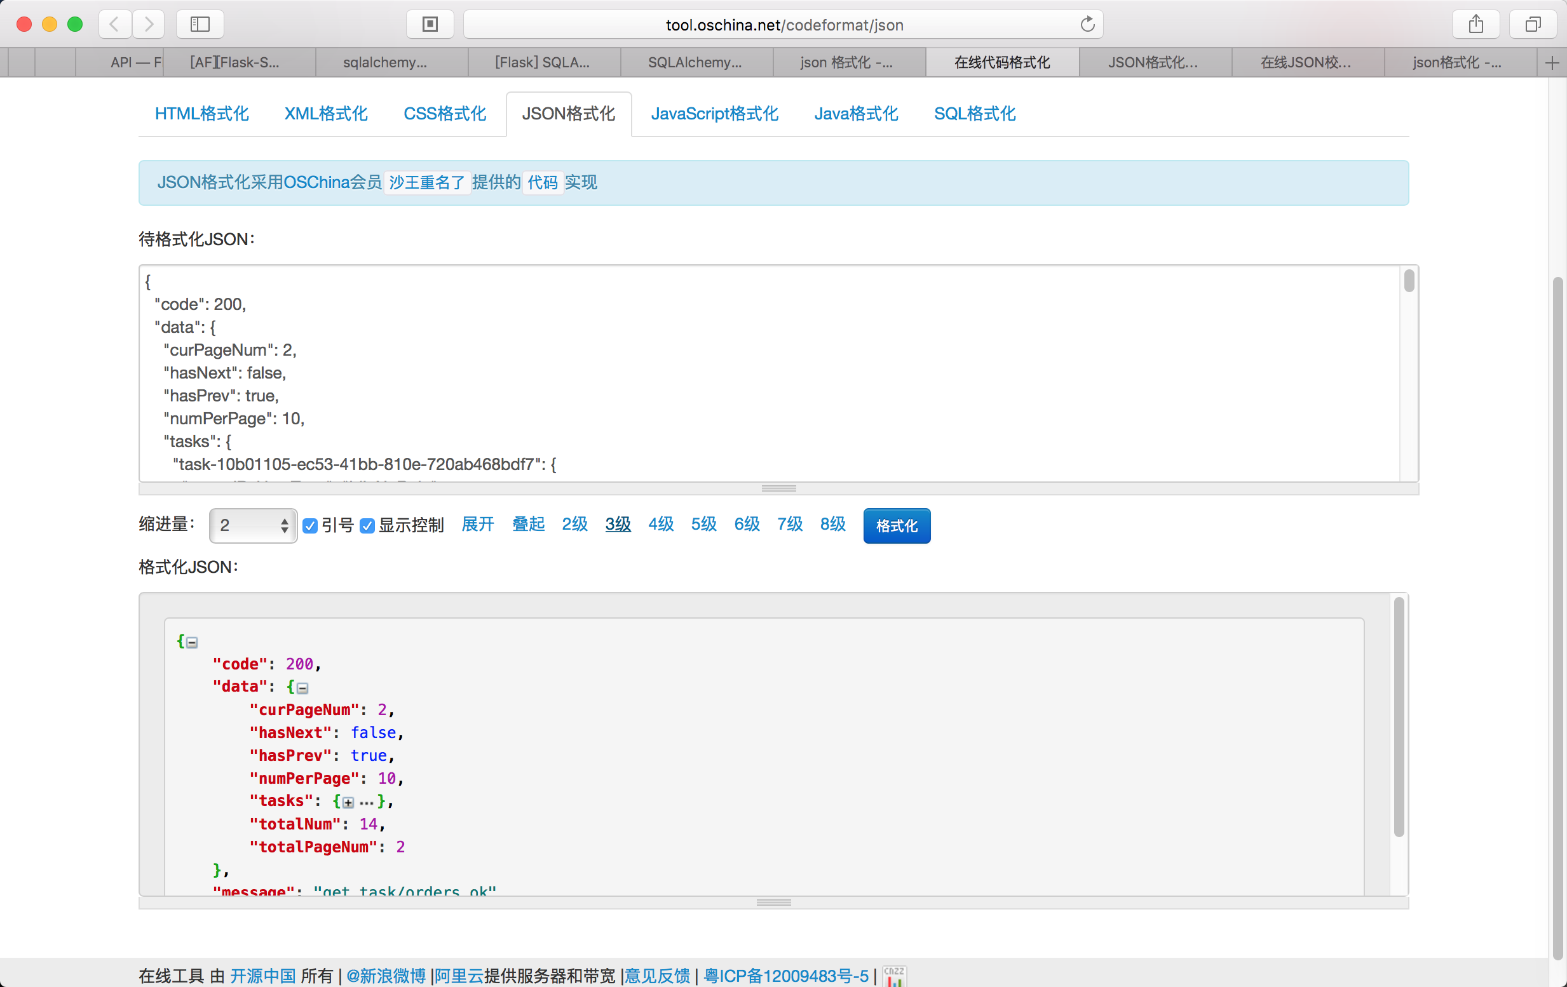Uncheck the 显示控制 checkbox
This screenshot has height=987, width=1567.
(367, 526)
